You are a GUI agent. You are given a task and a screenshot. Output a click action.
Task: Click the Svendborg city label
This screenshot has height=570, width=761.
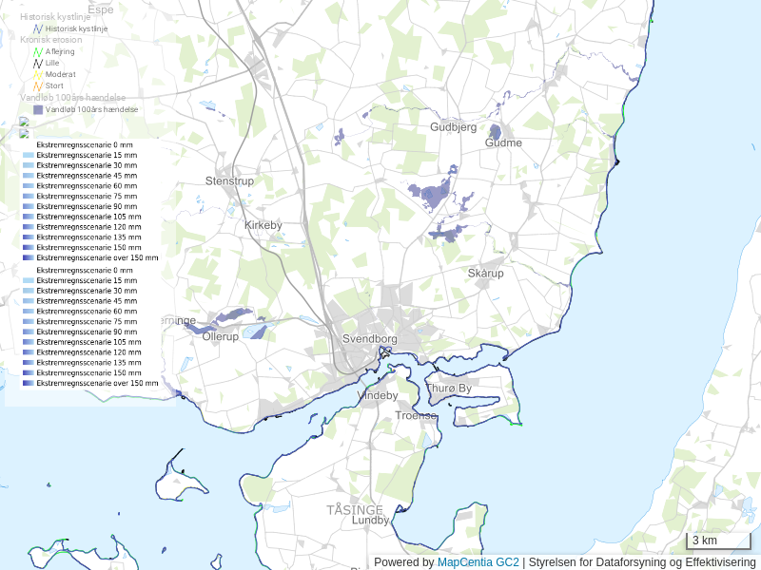point(370,339)
